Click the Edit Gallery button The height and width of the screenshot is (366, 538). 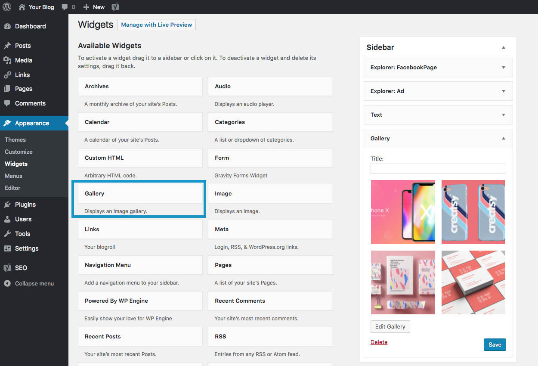click(390, 326)
